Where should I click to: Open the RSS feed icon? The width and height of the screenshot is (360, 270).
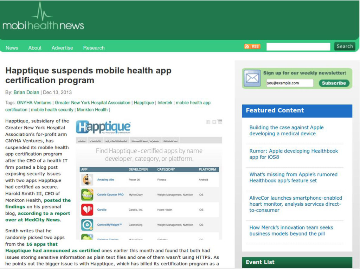252,47
